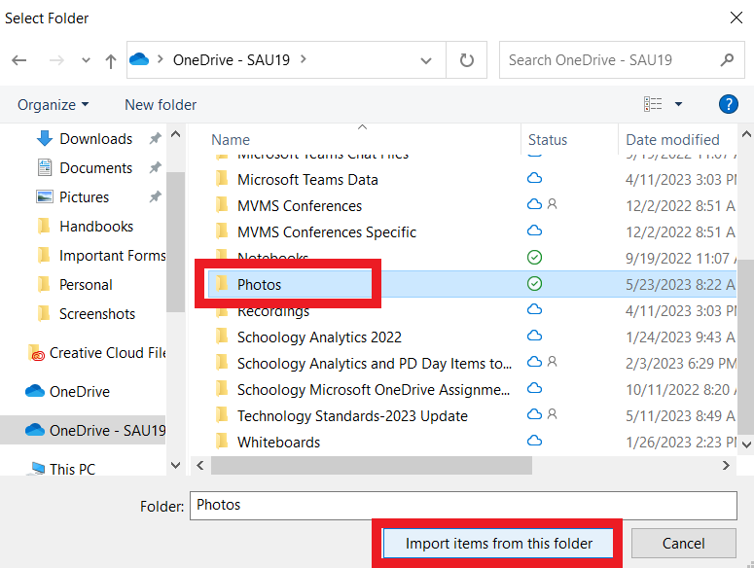Expand the address bar path chevron after OneDrive - SAU19

click(303, 59)
